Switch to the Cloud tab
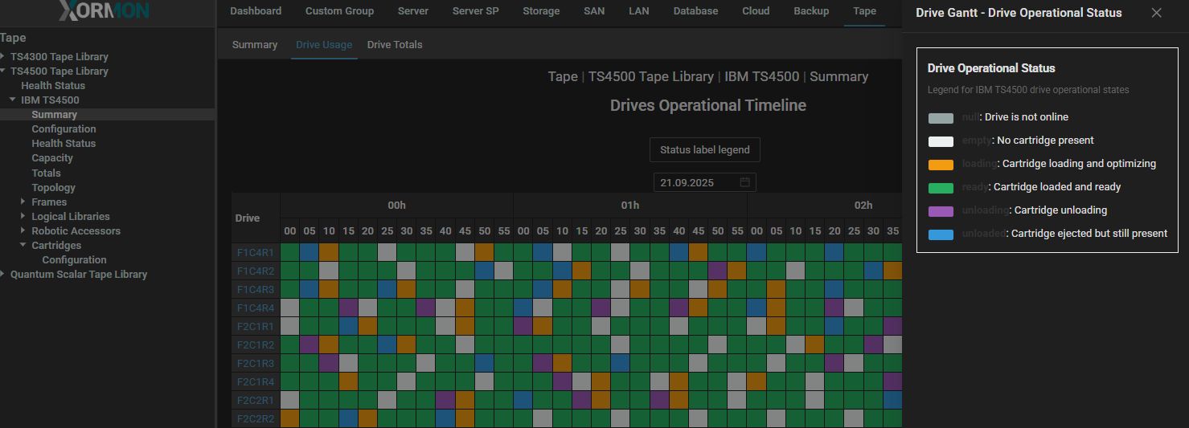This screenshot has width=1189, height=428. pos(756,11)
